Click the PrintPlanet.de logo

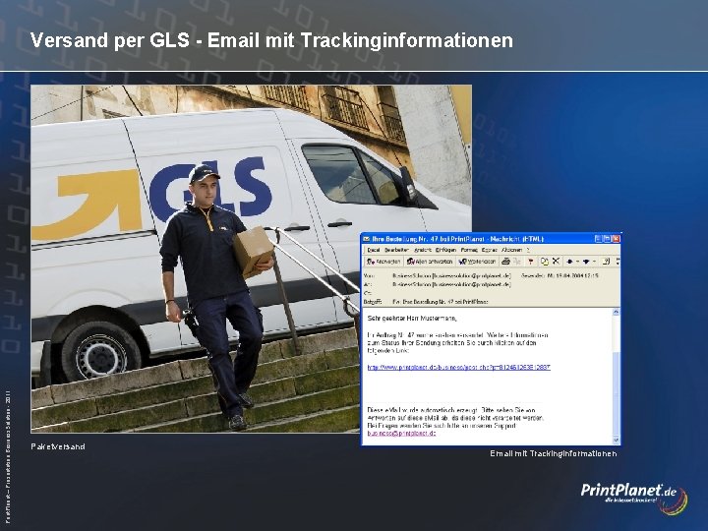tap(634, 498)
